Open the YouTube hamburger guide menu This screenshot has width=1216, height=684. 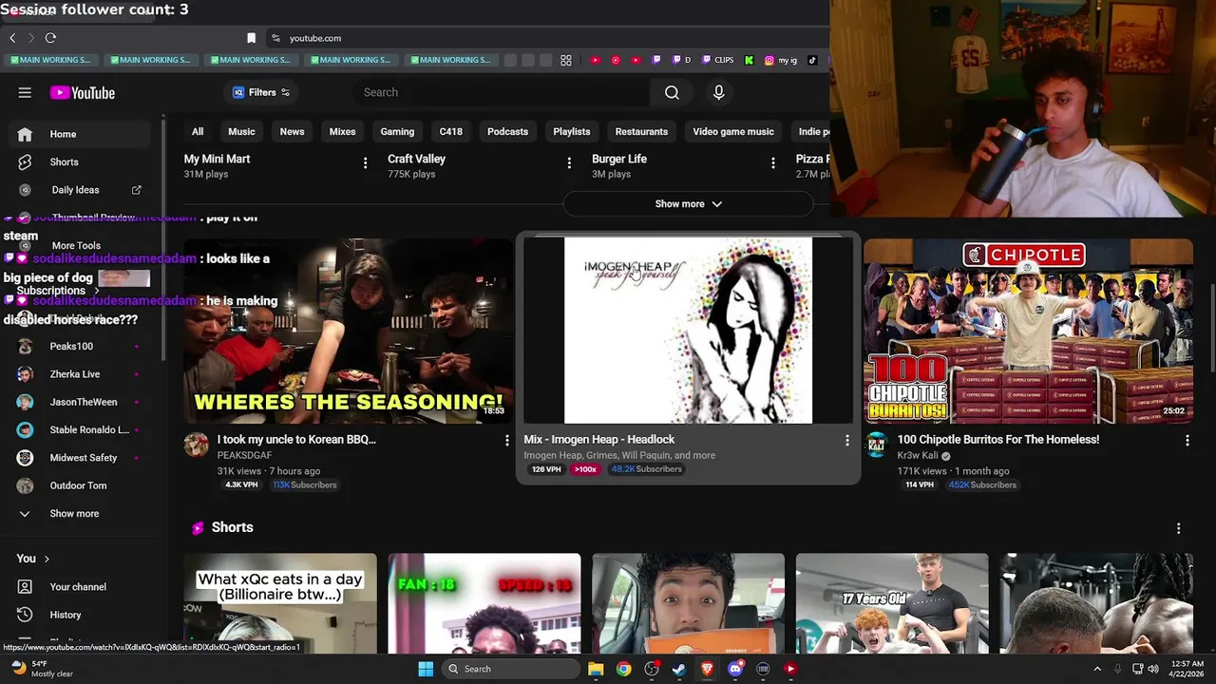25,92
